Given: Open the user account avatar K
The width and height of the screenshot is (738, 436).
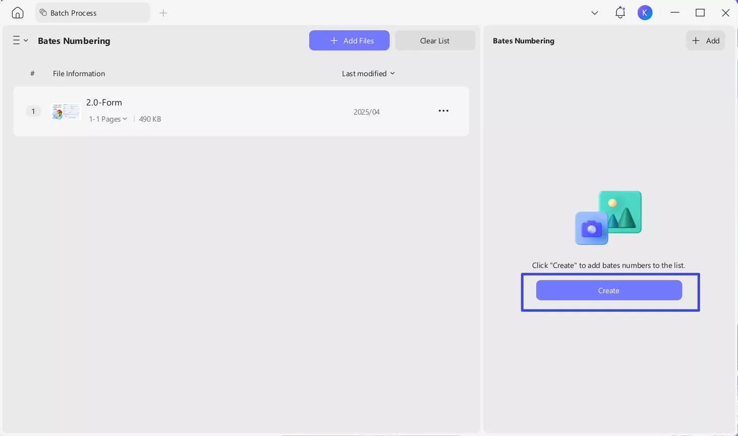Looking at the screenshot, I should point(645,13).
